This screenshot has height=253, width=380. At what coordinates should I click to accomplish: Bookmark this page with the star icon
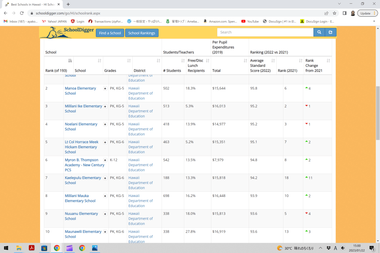(334, 13)
